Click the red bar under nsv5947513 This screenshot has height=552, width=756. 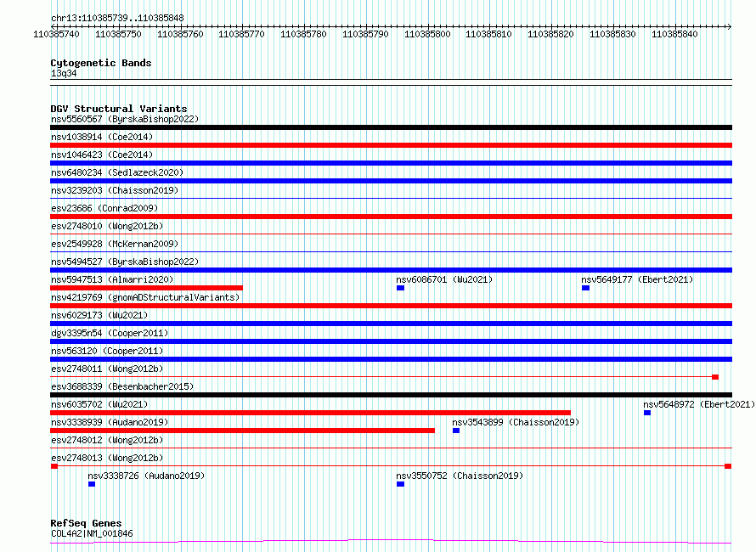tap(147, 288)
